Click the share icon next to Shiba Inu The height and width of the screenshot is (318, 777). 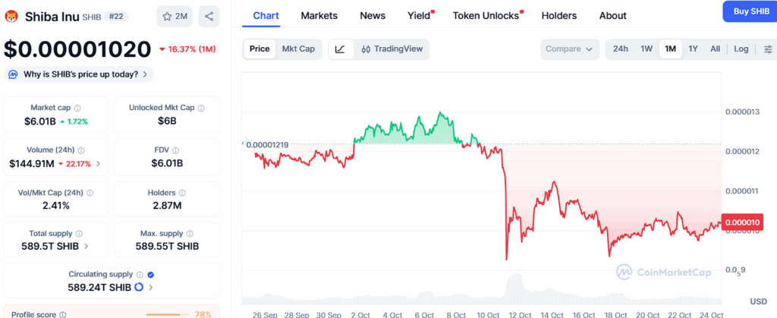209,15
